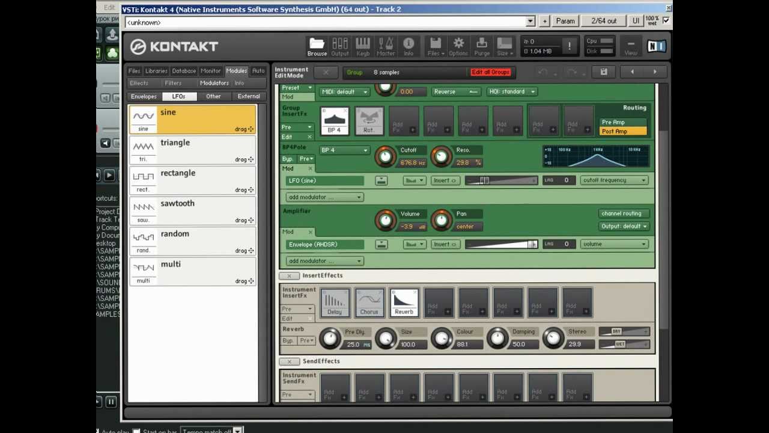This screenshot has width=769, height=433.
Task: Select the Rot. rotator effect slot
Action: (x=369, y=121)
